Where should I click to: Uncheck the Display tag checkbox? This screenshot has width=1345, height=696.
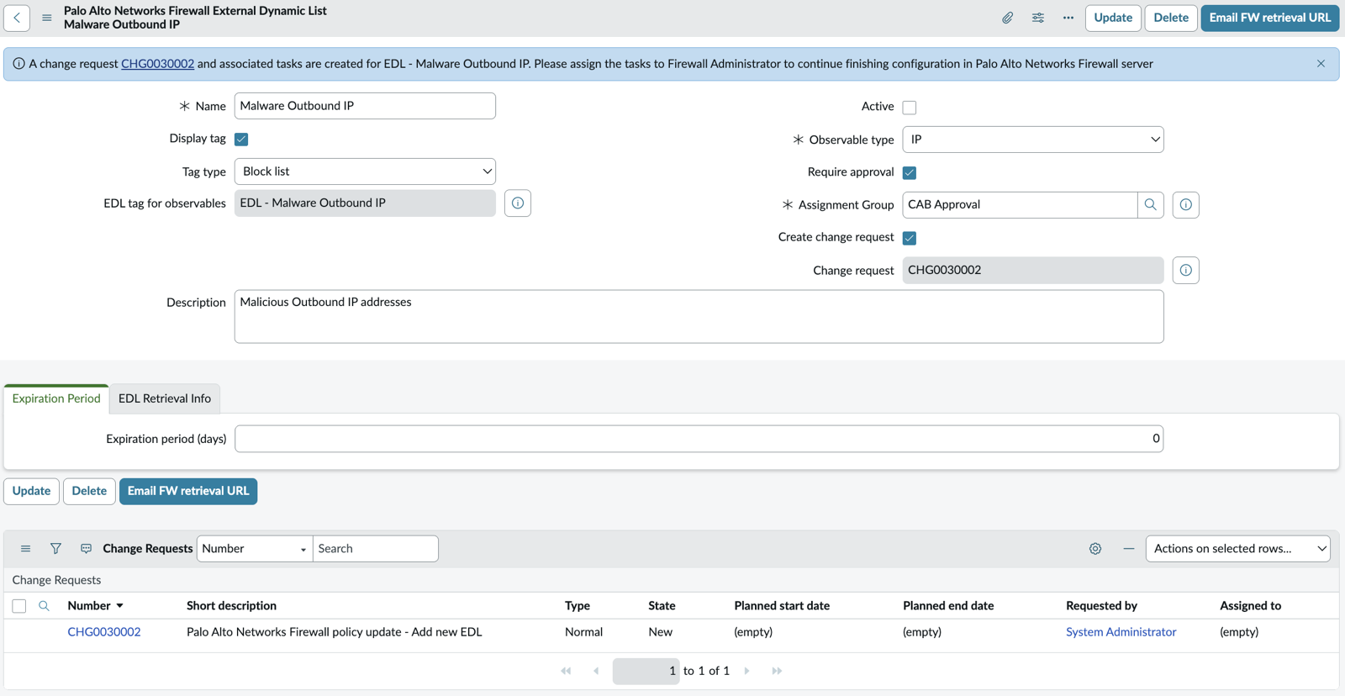point(241,139)
